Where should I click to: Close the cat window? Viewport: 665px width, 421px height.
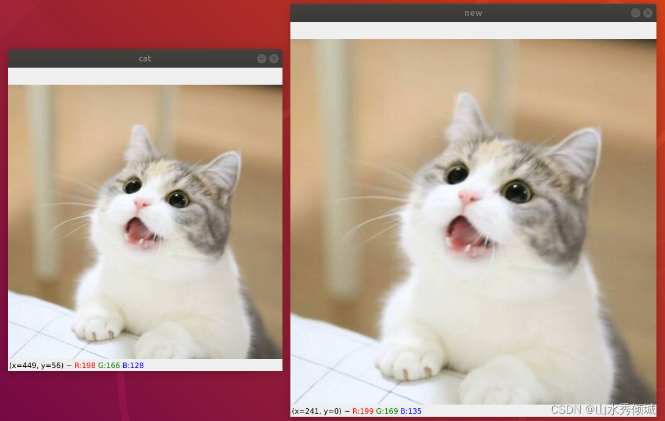(274, 58)
